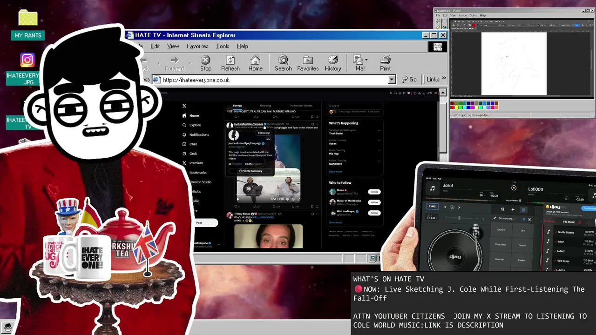
Task: Tap the Air Horn sample pad
Action: coord(501,230)
